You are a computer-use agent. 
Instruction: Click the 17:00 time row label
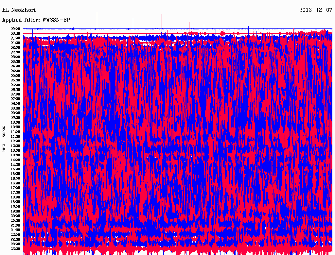16,188
